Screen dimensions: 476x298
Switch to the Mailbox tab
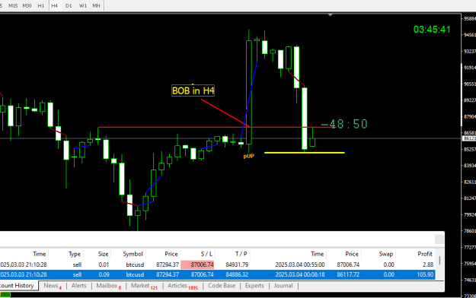point(108,286)
